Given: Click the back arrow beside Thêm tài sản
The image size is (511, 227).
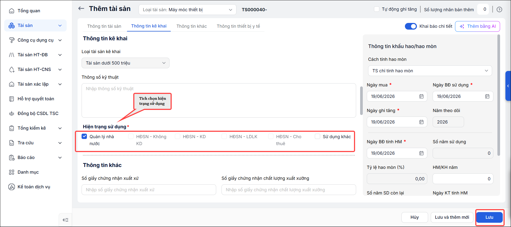Looking at the screenshot, I should pos(81,9).
